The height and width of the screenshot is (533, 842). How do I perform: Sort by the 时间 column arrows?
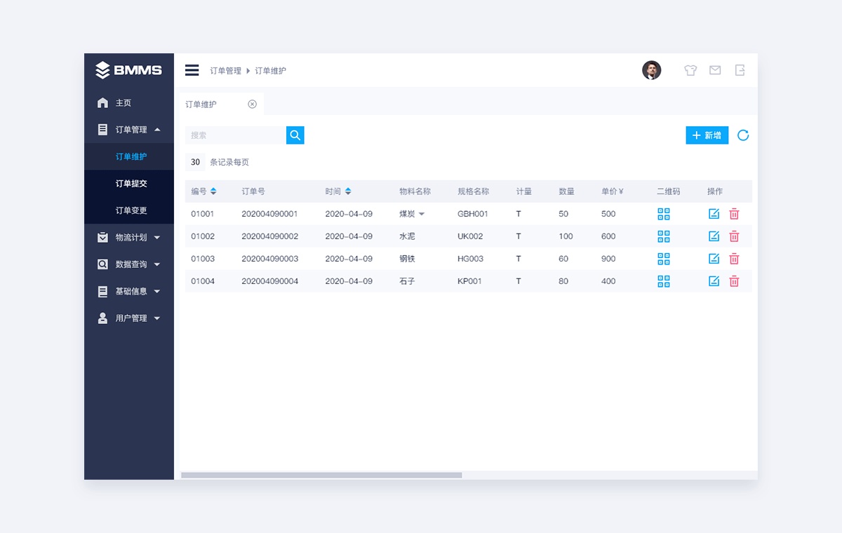(x=348, y=191)
